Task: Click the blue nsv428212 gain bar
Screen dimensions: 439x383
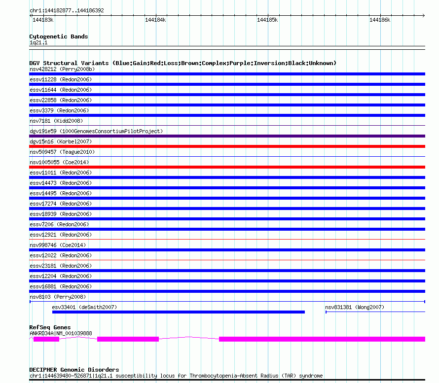Action: point(227,74)
